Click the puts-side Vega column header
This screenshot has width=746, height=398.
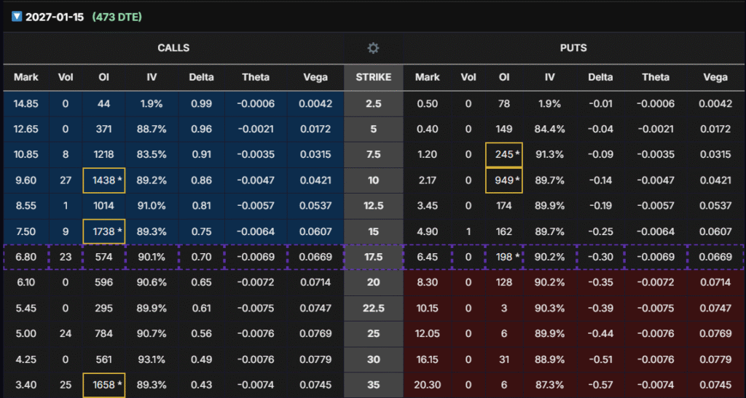point(715,77)
